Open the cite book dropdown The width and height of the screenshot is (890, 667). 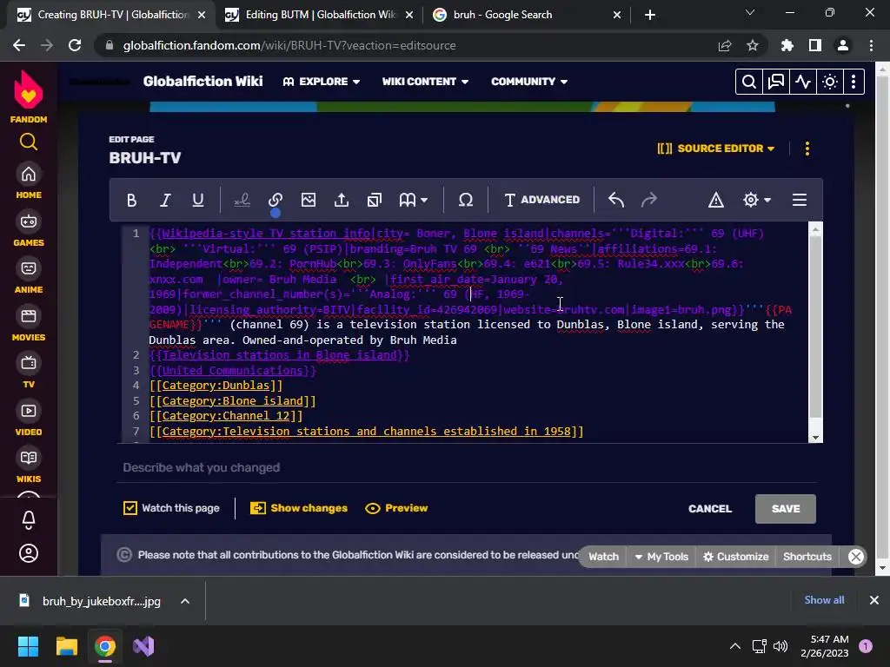pyautogui.click(x=413, y=201)
